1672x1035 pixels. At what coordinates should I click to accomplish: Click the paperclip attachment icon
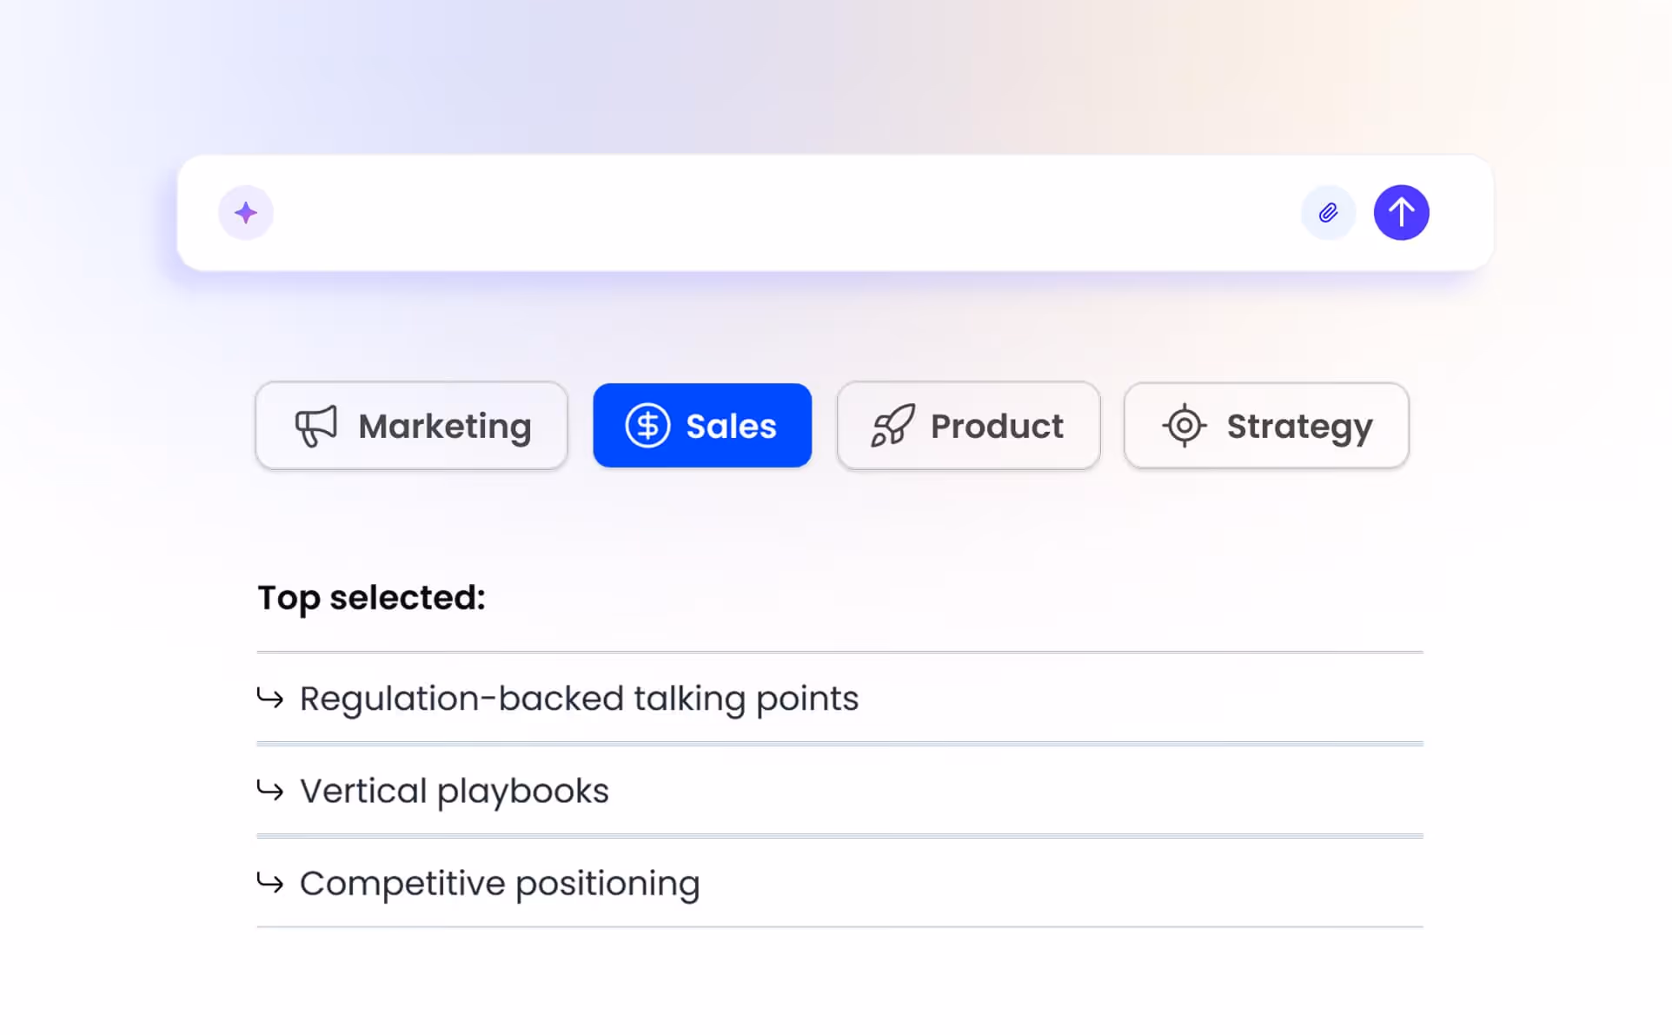[1328, 213]
